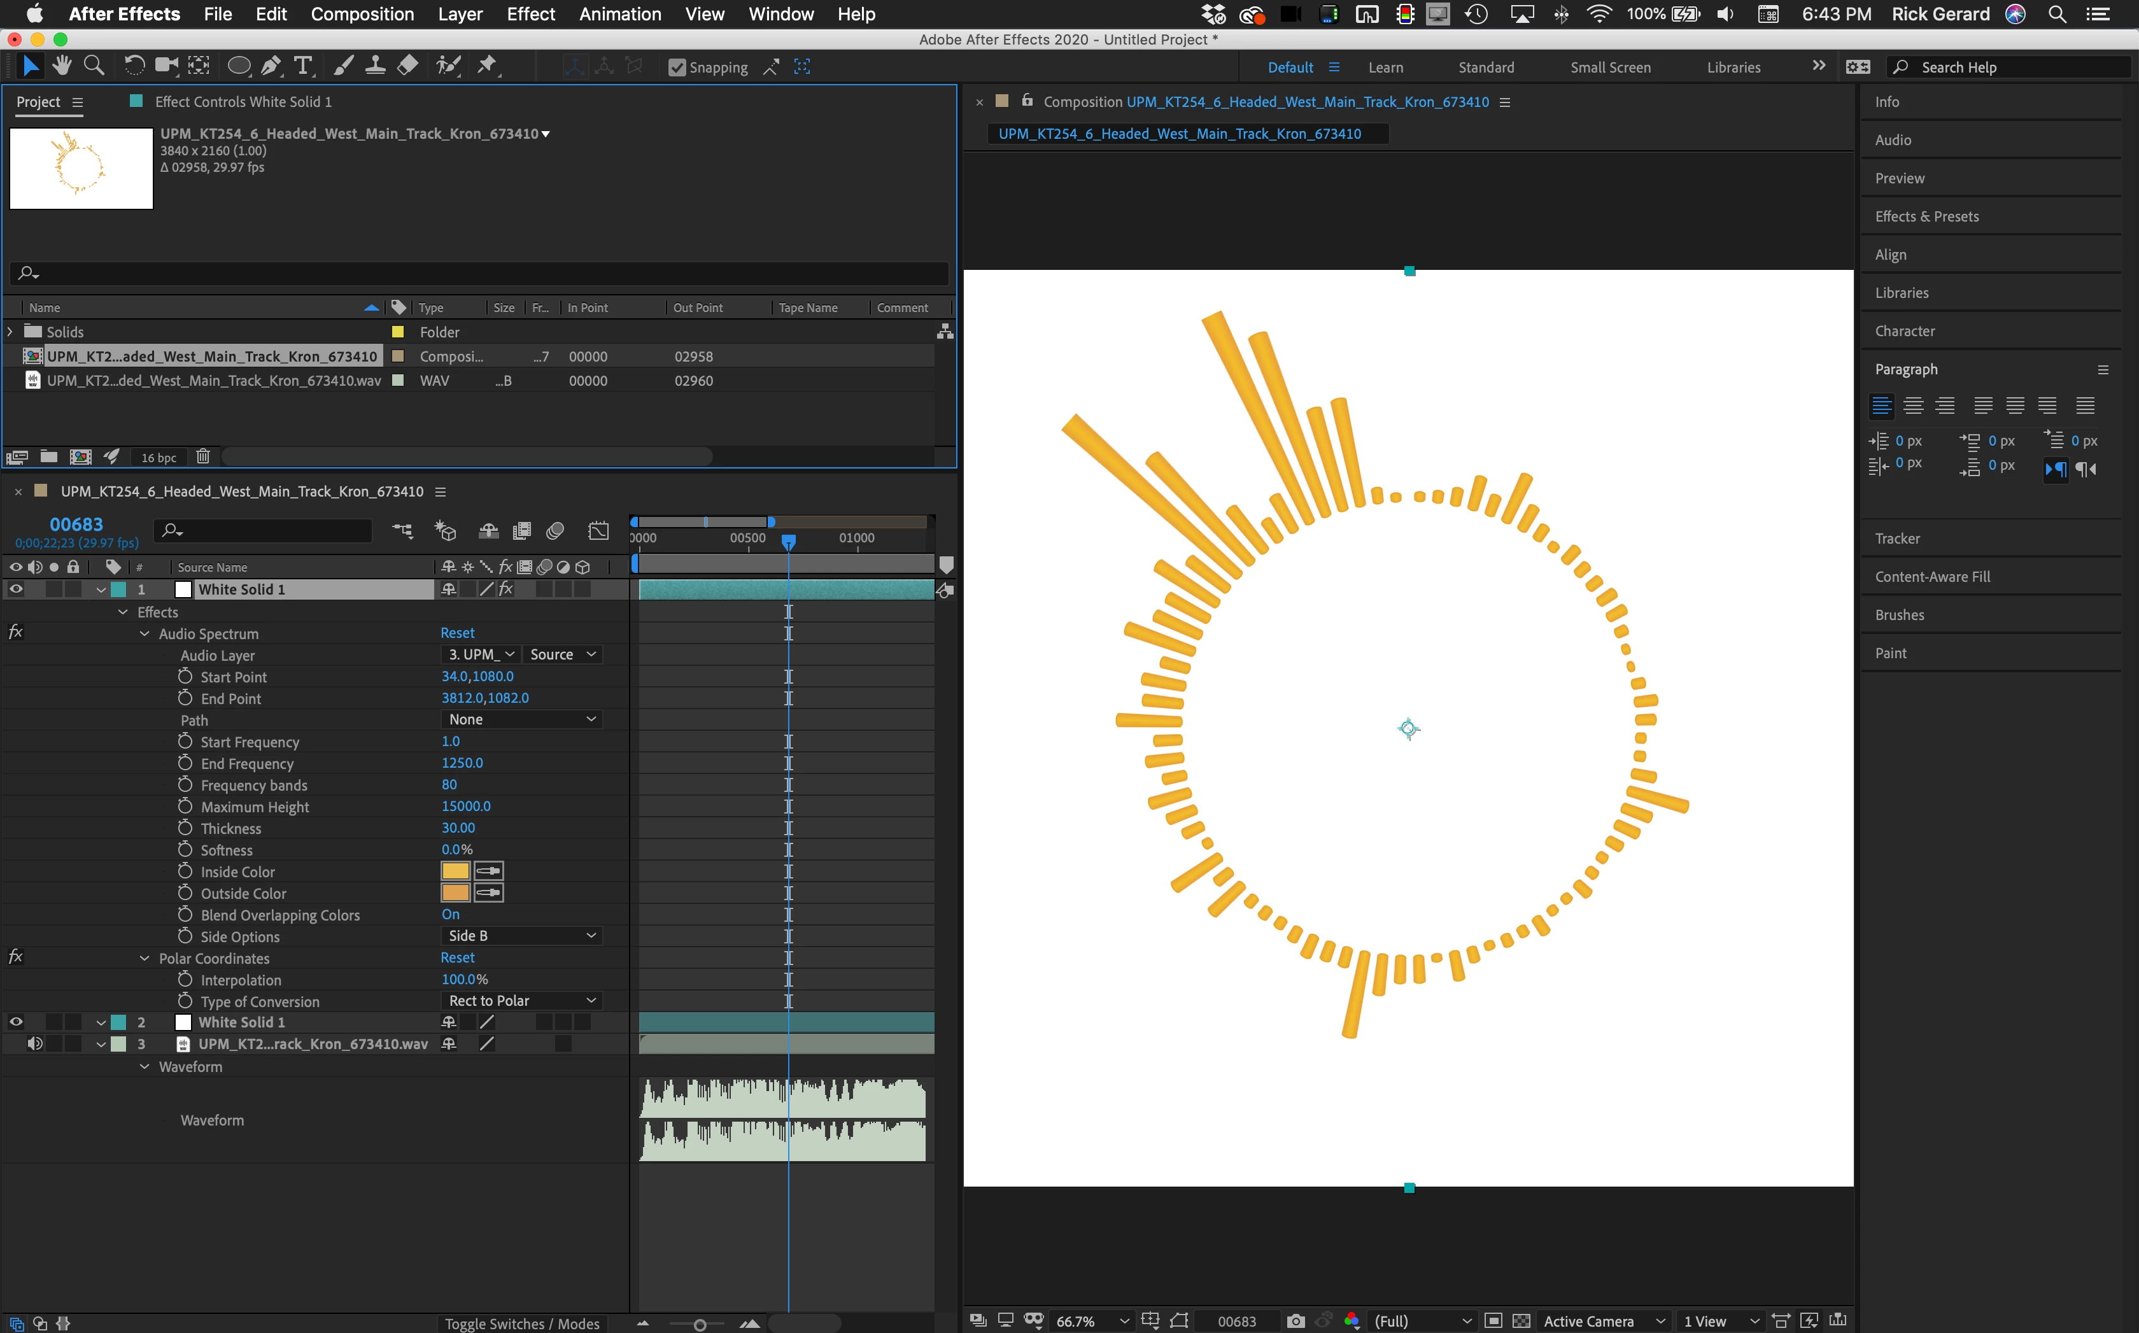Select the Zoom tool in toolbar
Screen dimensions: 2139x1333
[94, 66]
